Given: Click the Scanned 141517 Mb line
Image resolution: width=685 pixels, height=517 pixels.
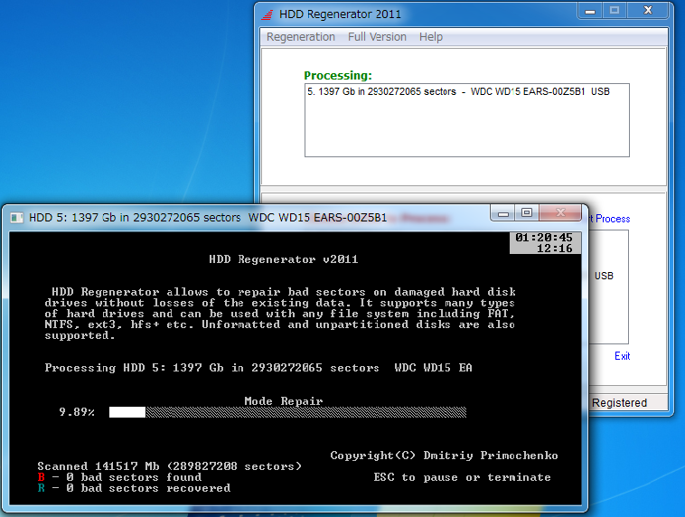Looking at the screenshot, I should (x=170, y=466).
